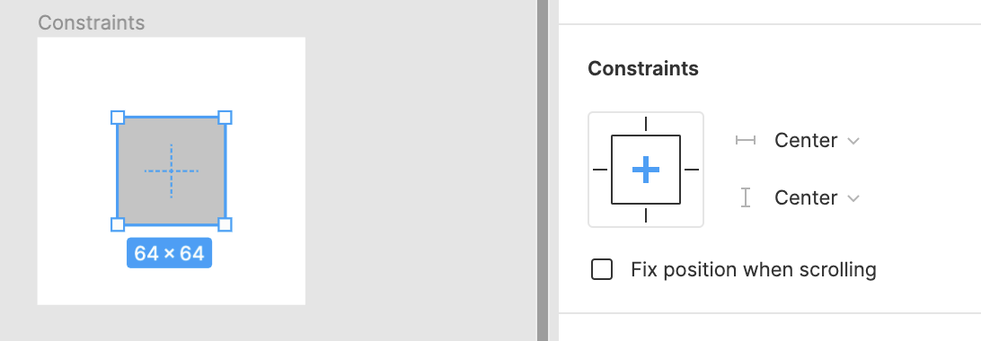Click the horizontal constraint icon
Screen dimensions: 981x341
coord(745,141)
